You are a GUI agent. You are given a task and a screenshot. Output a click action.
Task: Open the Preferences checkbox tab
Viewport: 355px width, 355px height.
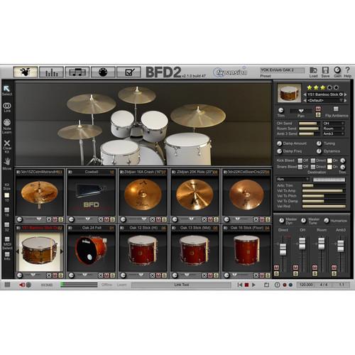coord(129,72)
